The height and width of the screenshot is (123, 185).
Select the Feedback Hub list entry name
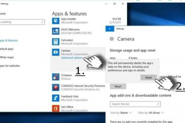(69, 96)
